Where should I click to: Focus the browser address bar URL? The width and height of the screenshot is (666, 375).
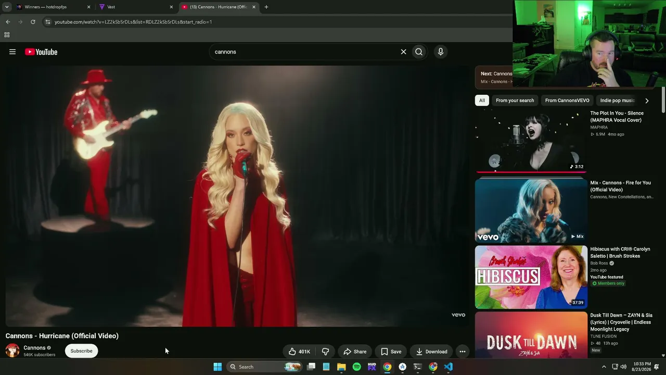click(133, 22)
